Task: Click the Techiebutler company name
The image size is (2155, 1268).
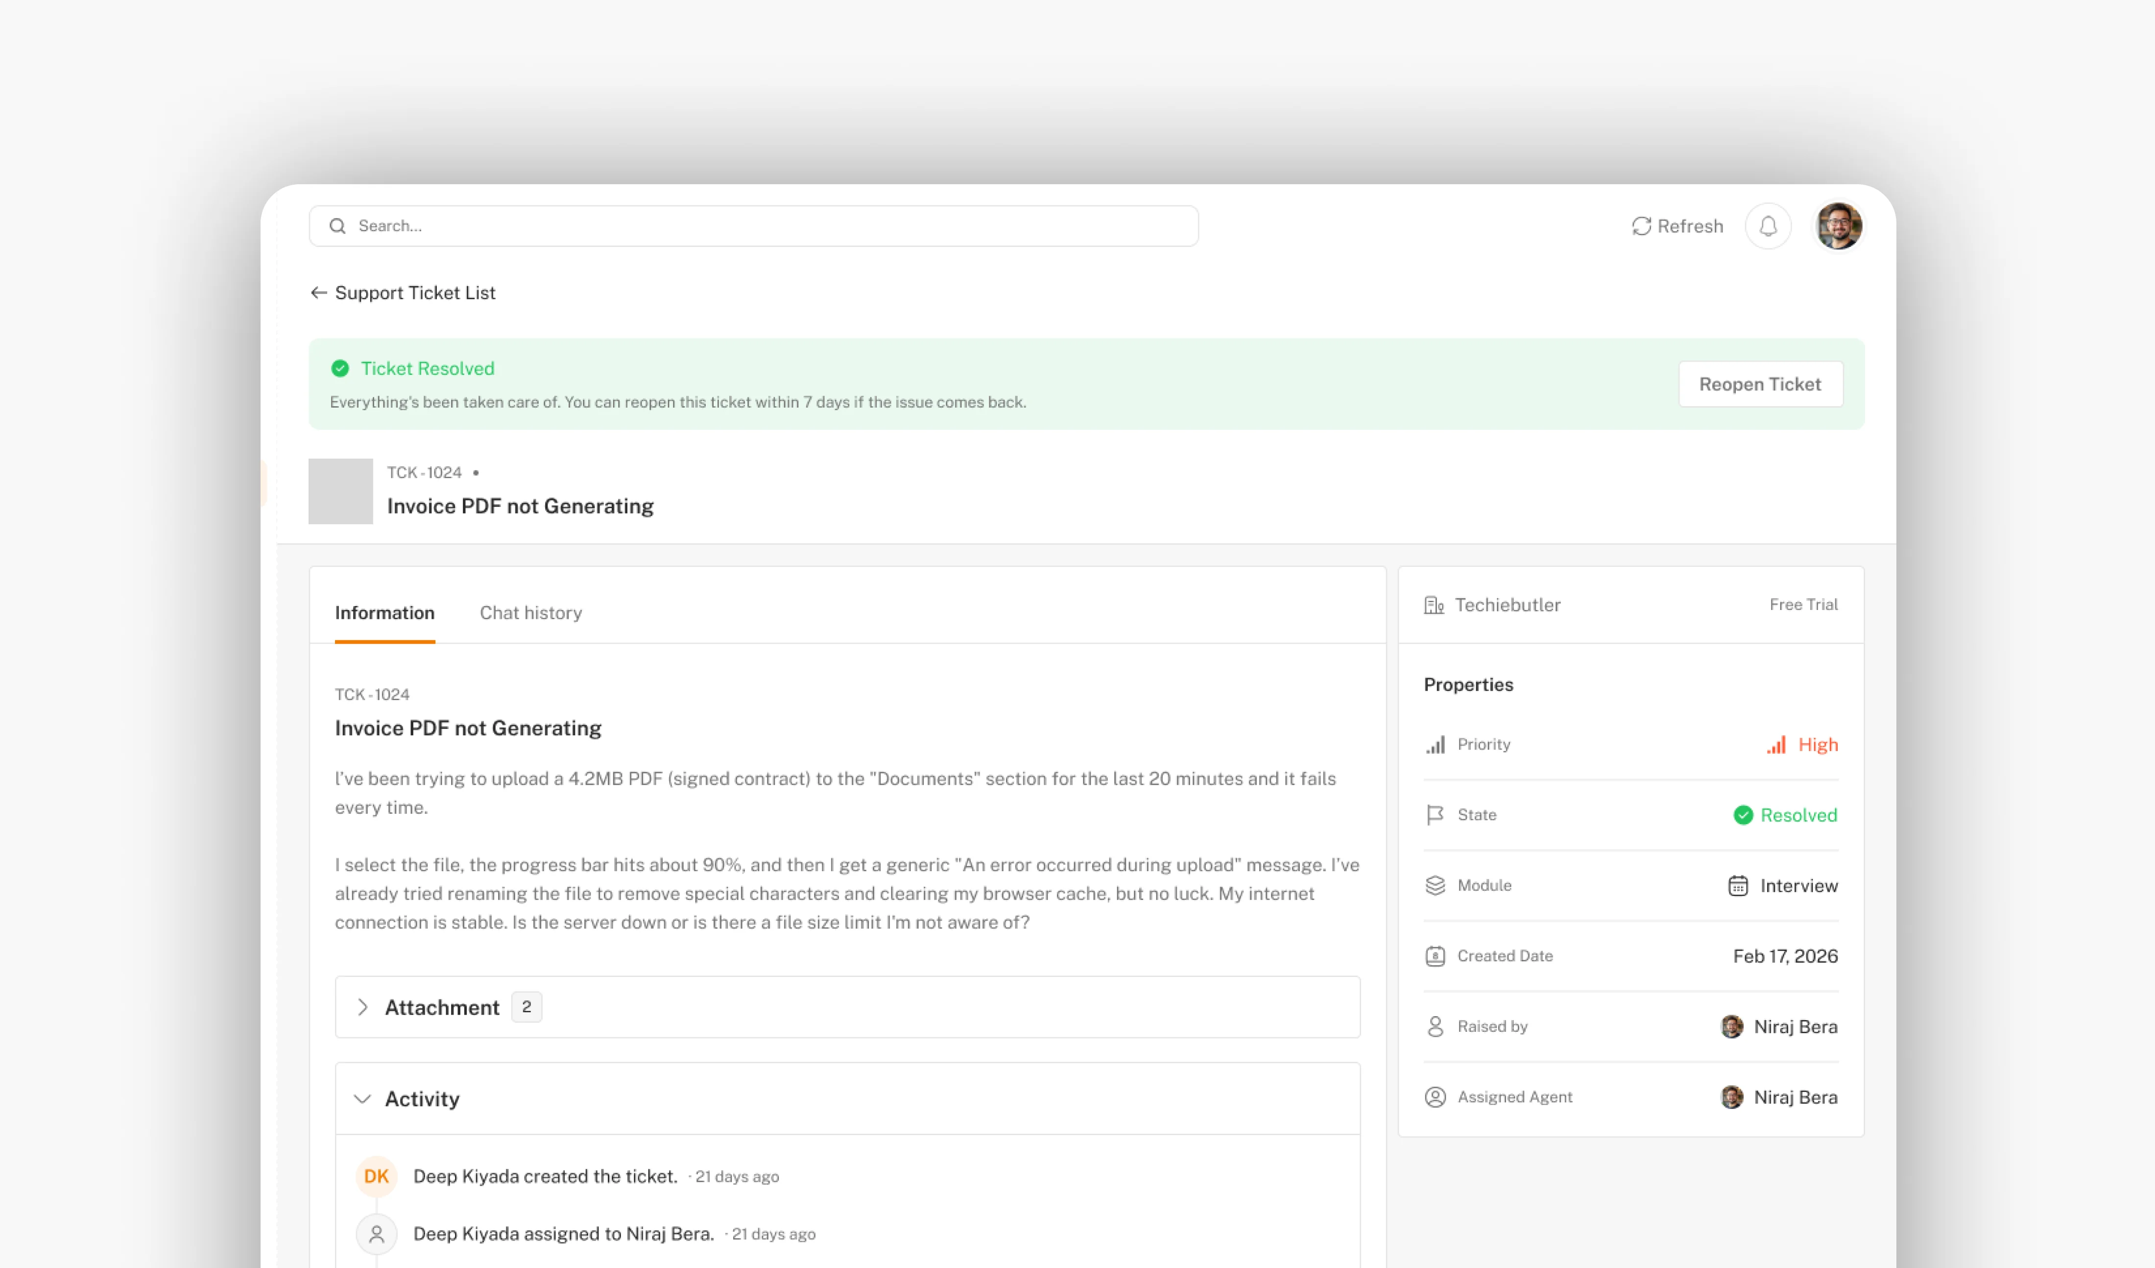Action: [x=1508, y=605]
